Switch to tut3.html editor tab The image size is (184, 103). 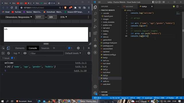coord(129,6)
